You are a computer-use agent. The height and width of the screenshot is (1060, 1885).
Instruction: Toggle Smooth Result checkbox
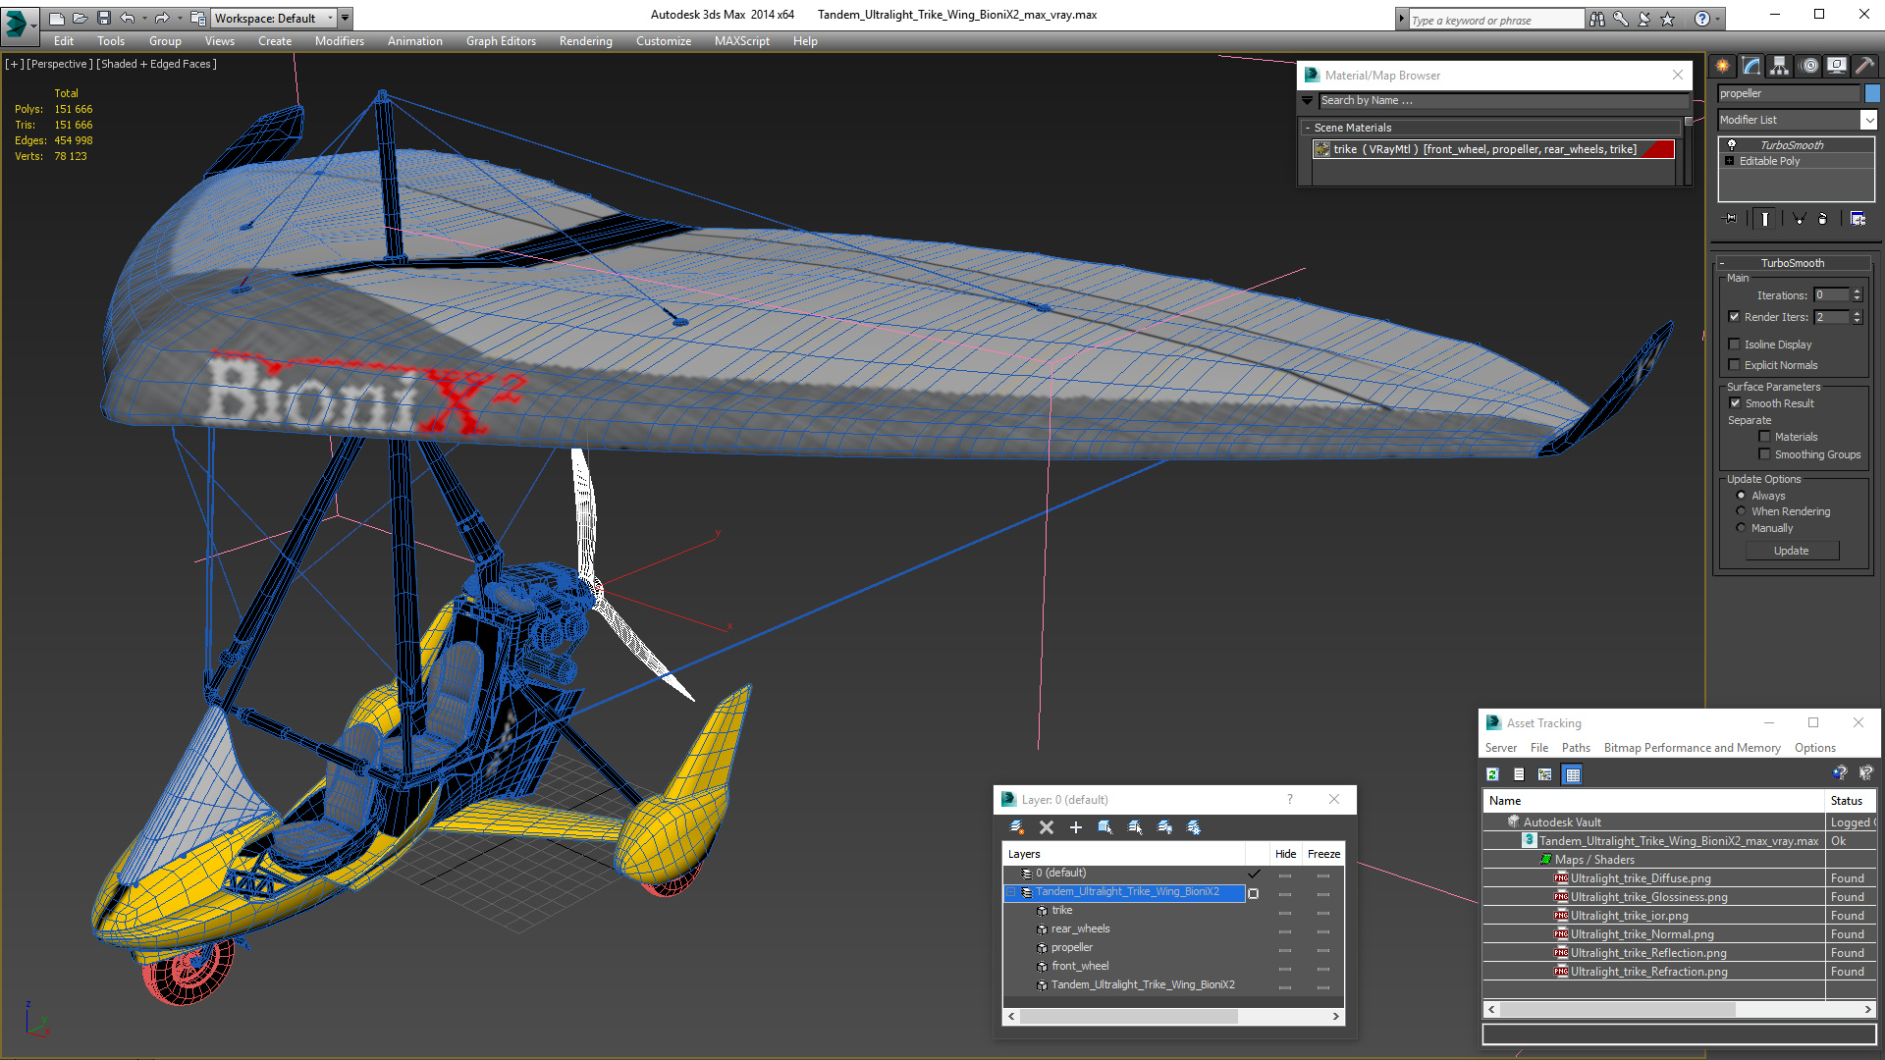coord(1735,403)
